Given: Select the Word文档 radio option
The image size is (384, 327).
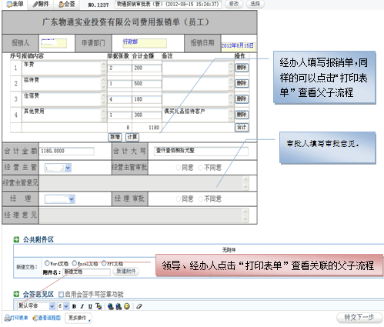Looking at the screenshot, I should [47, 263].
